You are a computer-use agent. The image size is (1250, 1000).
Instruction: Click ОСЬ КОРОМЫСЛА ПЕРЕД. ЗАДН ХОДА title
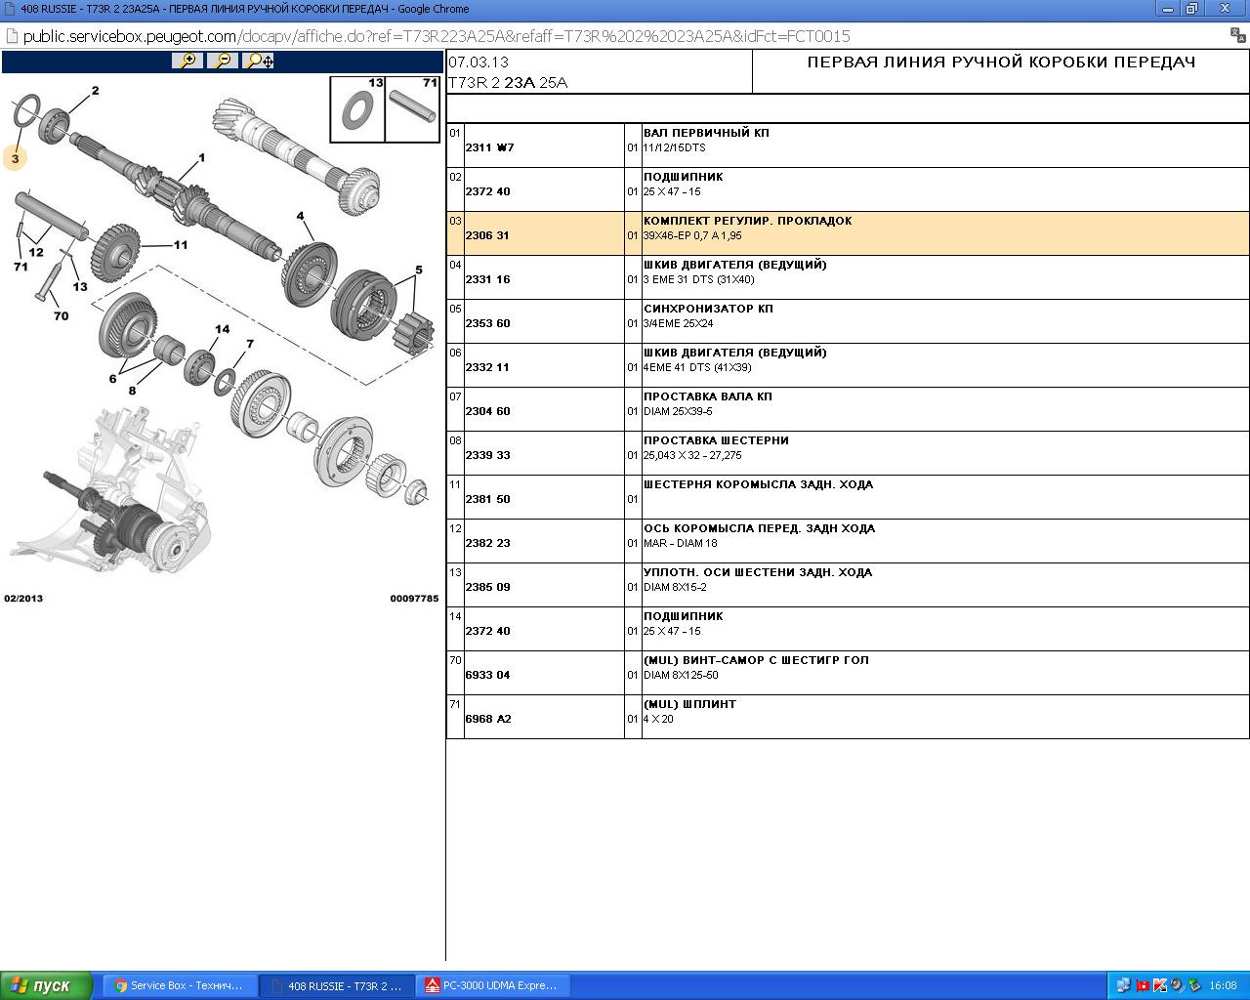[x=759, y=528]
